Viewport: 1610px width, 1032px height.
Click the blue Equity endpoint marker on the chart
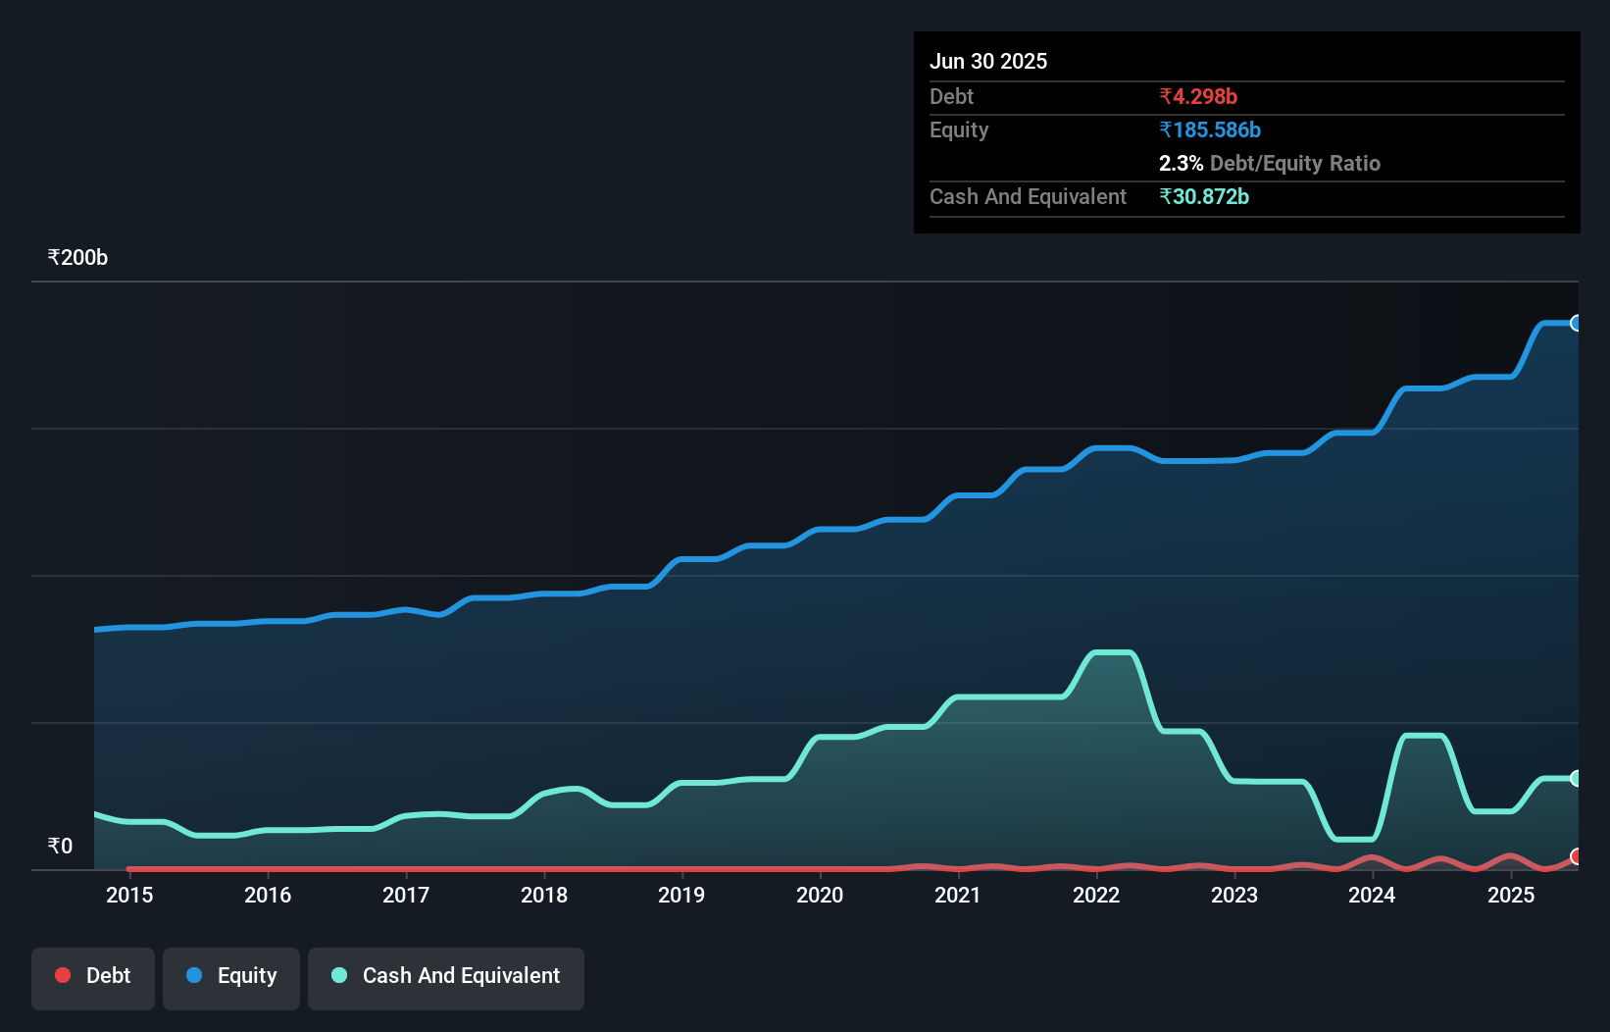pos(1577,324)
